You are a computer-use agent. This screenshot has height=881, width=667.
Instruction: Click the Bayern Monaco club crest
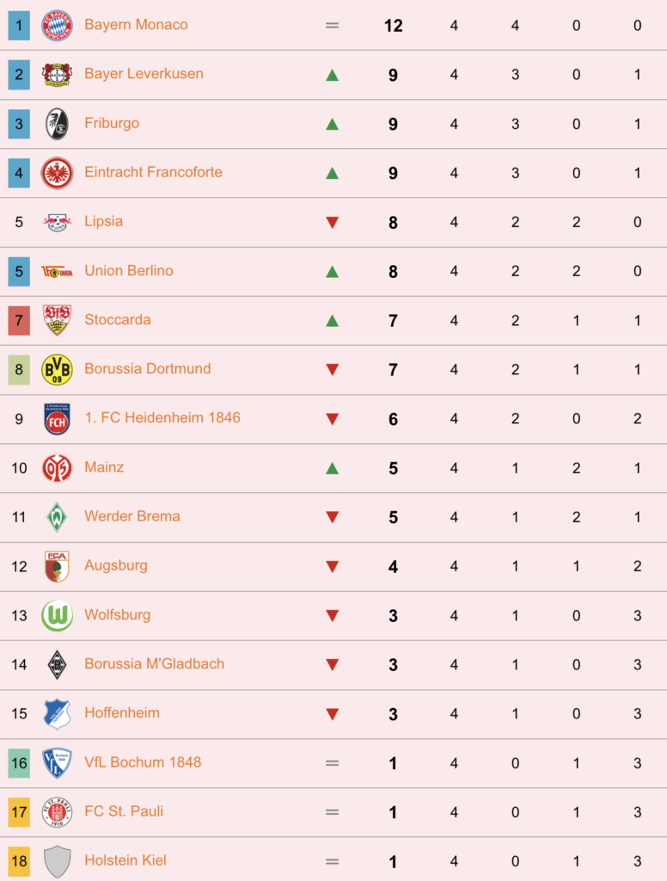57,25
